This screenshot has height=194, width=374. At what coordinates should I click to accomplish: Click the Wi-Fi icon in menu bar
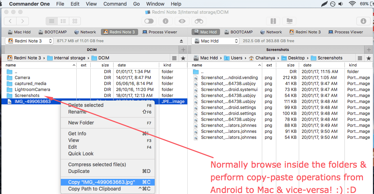pos(352,4)
